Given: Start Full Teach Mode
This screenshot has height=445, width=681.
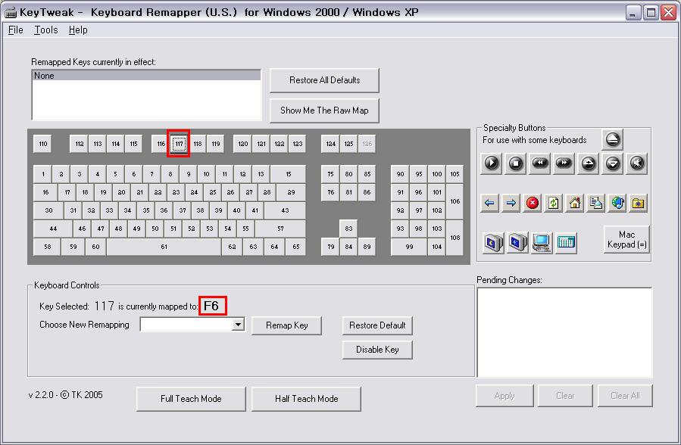Looking at the screenshot, I should click(191, 399).
